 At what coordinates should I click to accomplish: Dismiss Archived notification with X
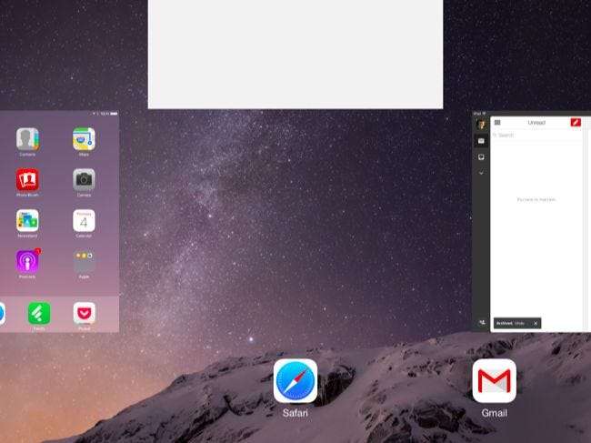click(x=536, y=324)
